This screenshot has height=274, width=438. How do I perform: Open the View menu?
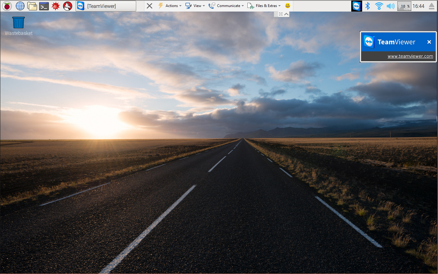click(x=195, y=6)
